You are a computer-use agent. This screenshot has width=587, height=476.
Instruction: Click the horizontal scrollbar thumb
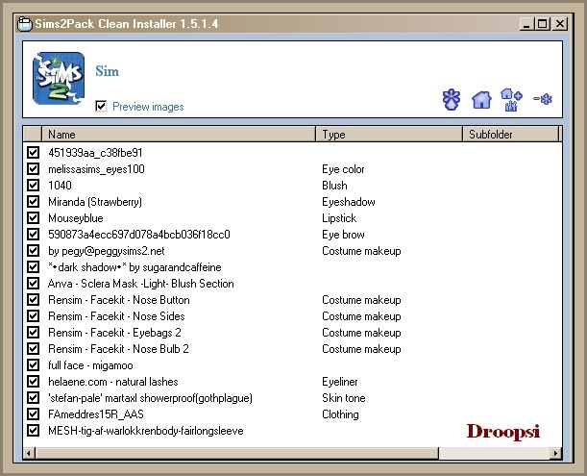[x=236, y=453]
